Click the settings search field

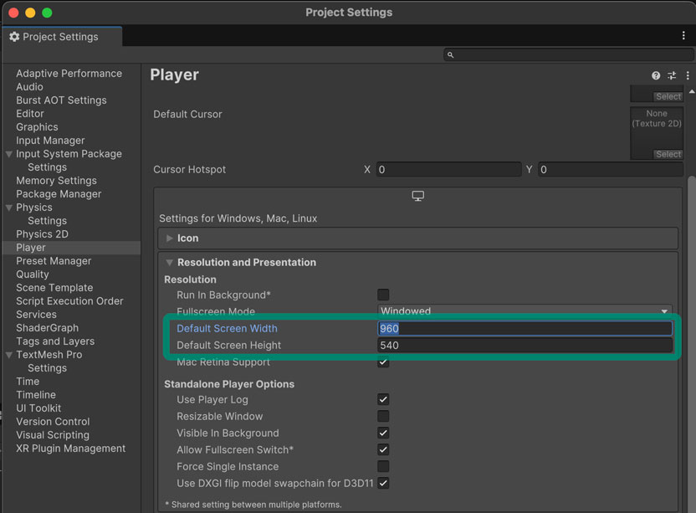click(x=568, y=54)
